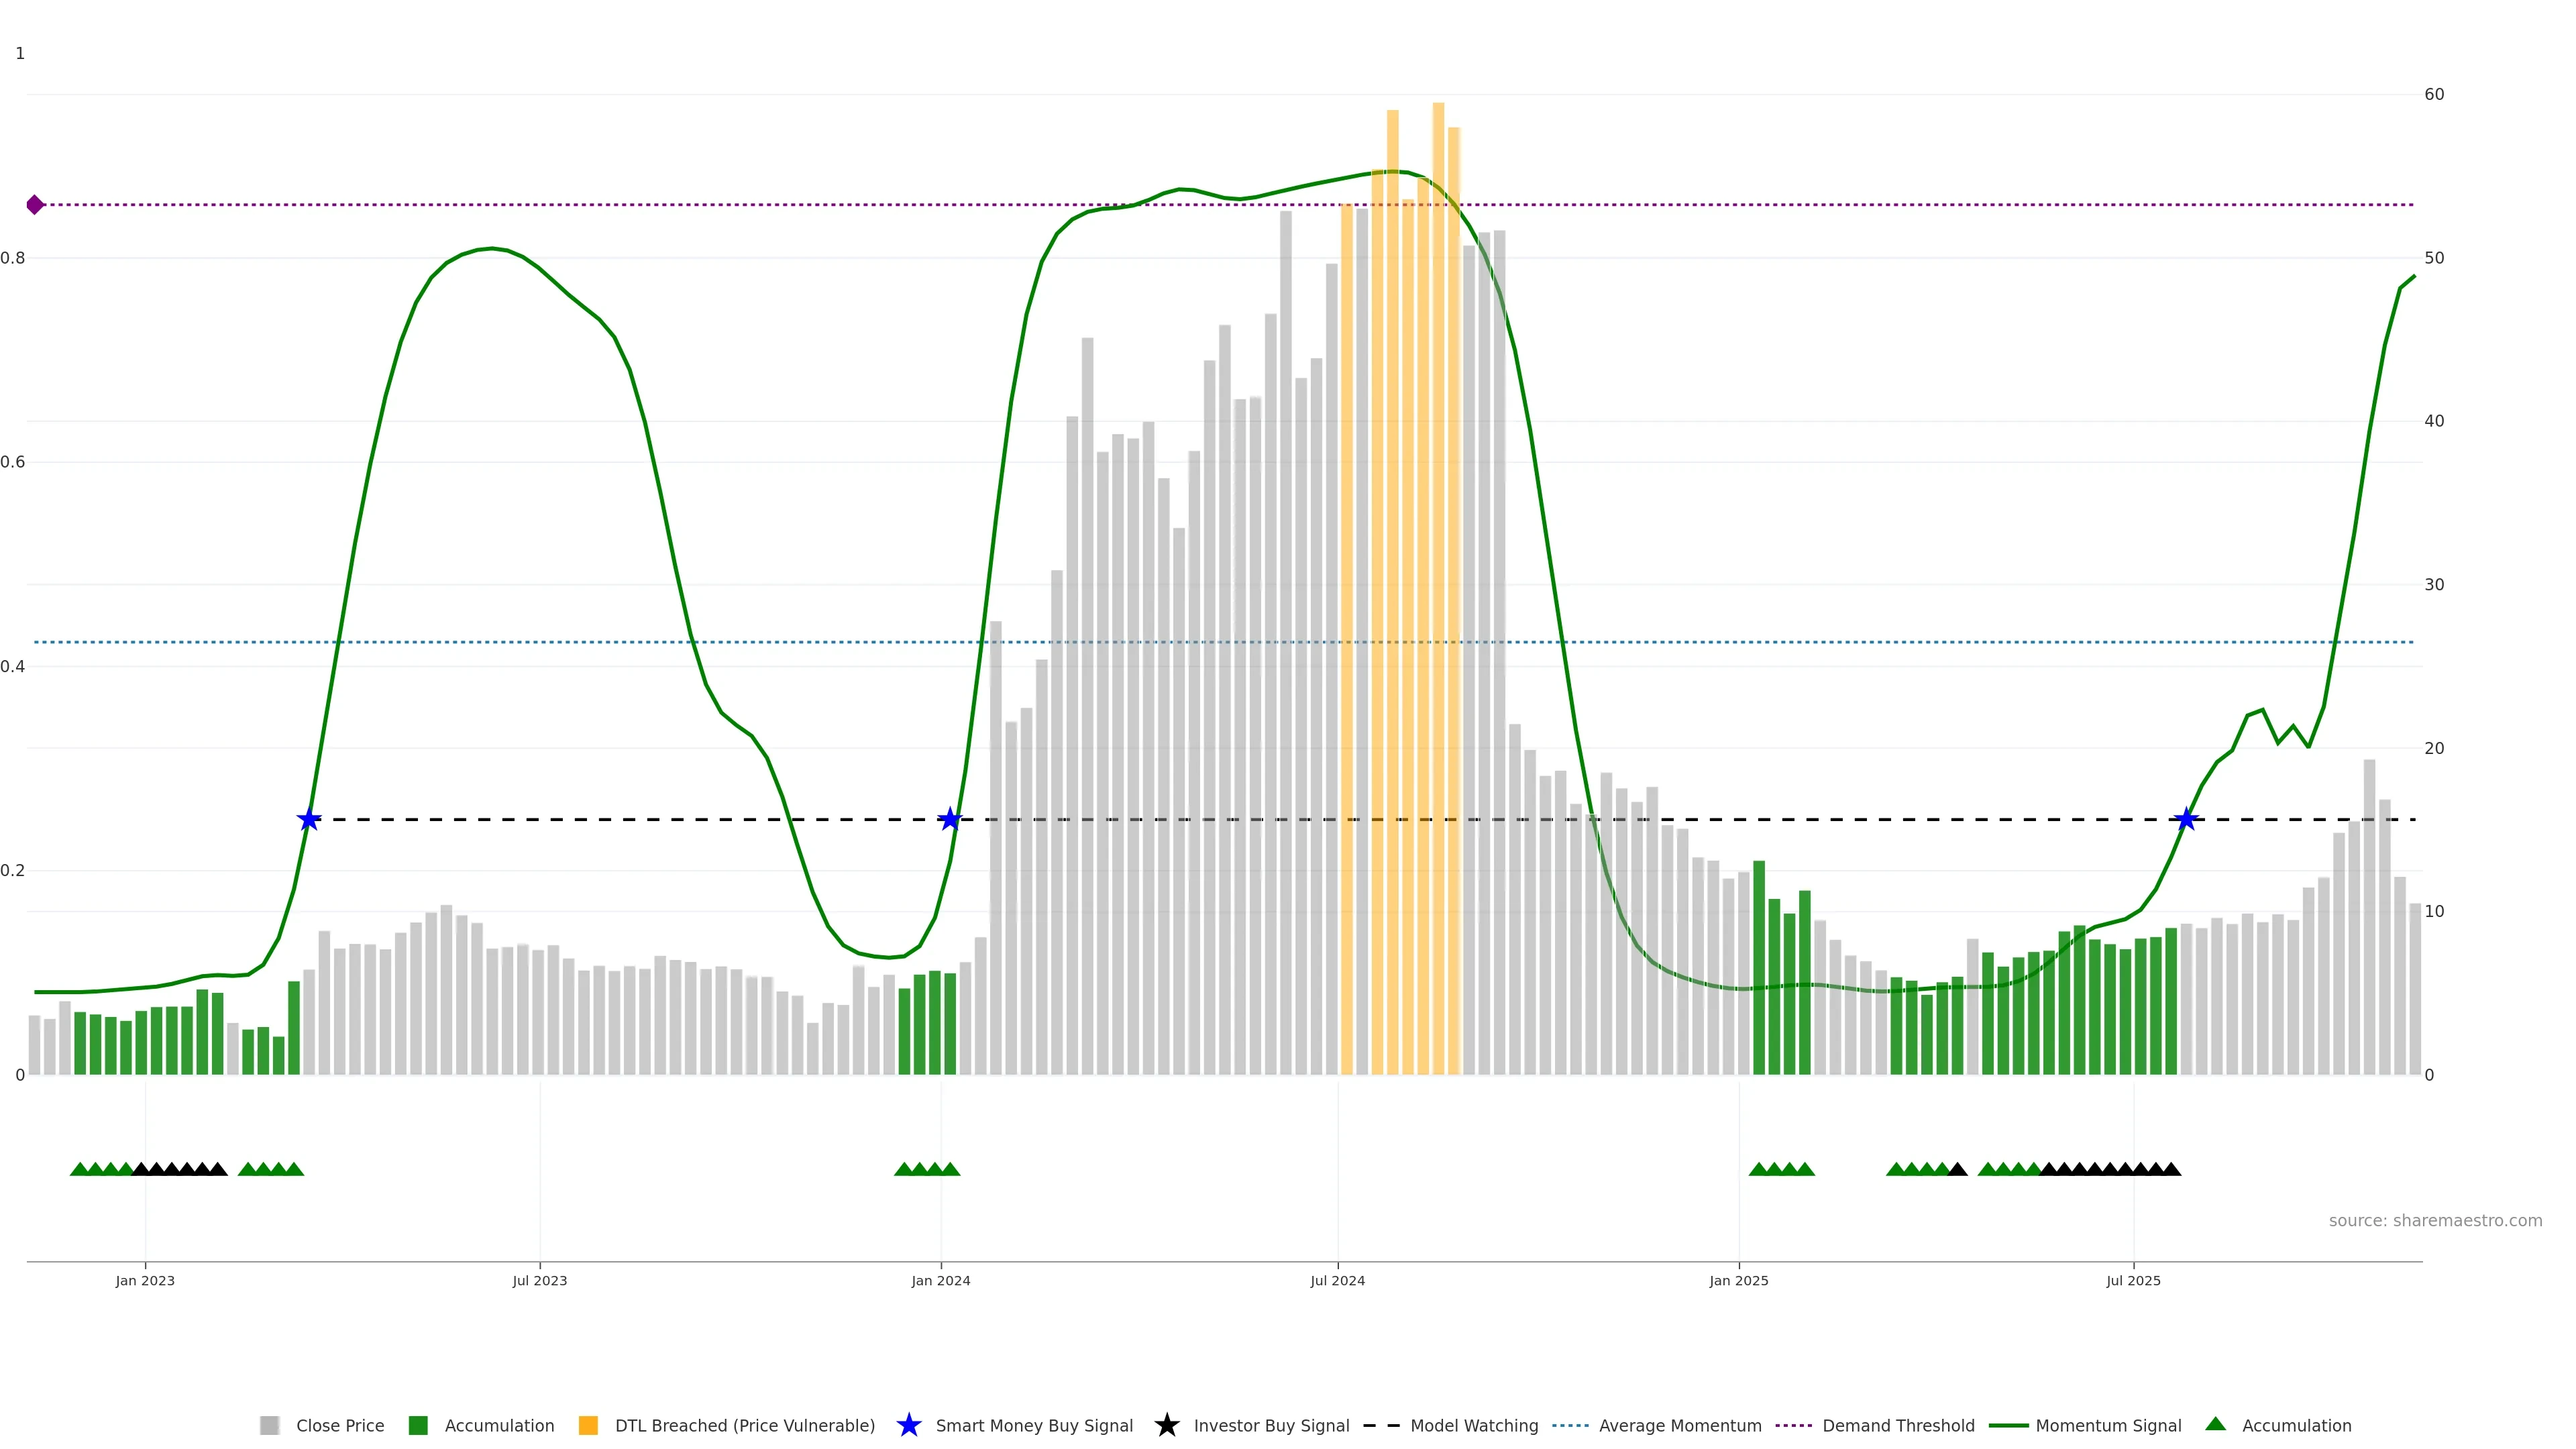2576x1449 pixels.
Task: Click the black star Investor Buy Signal legend icon
Action: pos(1166,1426)
